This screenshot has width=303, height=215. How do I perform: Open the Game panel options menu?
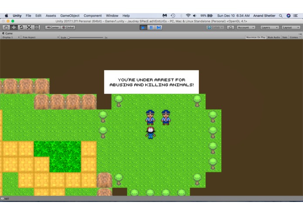tap(300, 34)
